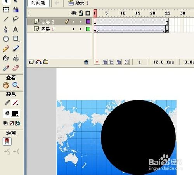Open the Rectangle tool flyout arrow
The height and width of the screenshot is (175, 194).
point(19,42)
